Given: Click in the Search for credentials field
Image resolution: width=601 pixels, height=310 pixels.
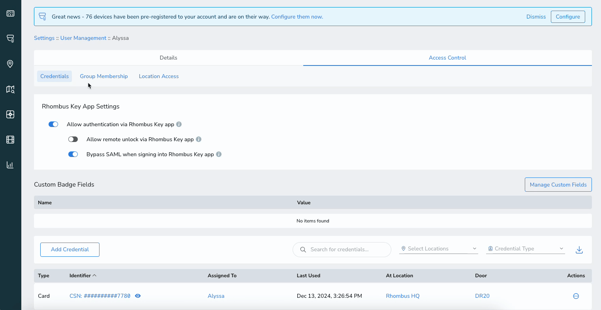Looking at the screenshot, I should pos(342,250).
